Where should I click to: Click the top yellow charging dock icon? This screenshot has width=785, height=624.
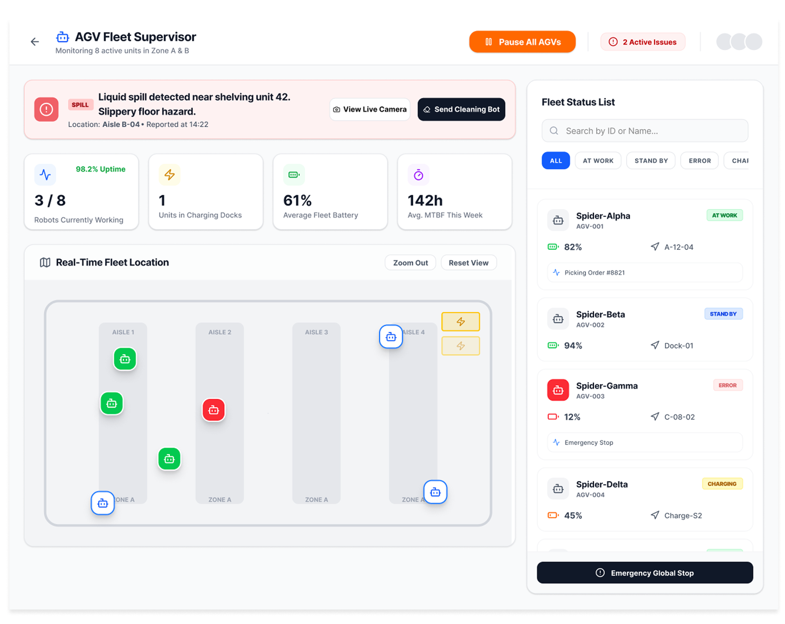pos(460,322)
